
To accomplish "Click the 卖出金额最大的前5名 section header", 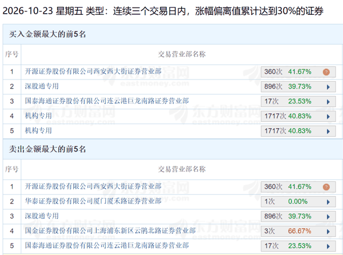I will click(47, 149).
